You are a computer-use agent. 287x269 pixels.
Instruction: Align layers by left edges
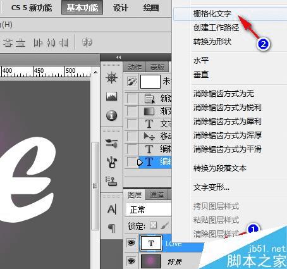(x=38, y=43)
